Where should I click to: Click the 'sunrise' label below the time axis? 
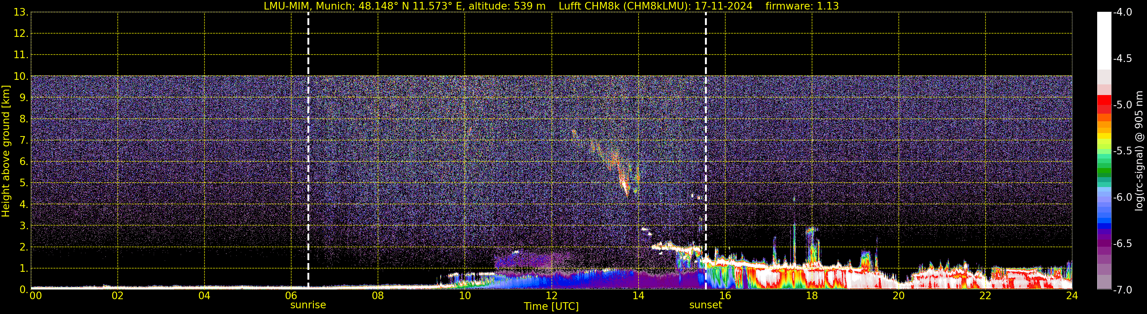pos(308,305)
